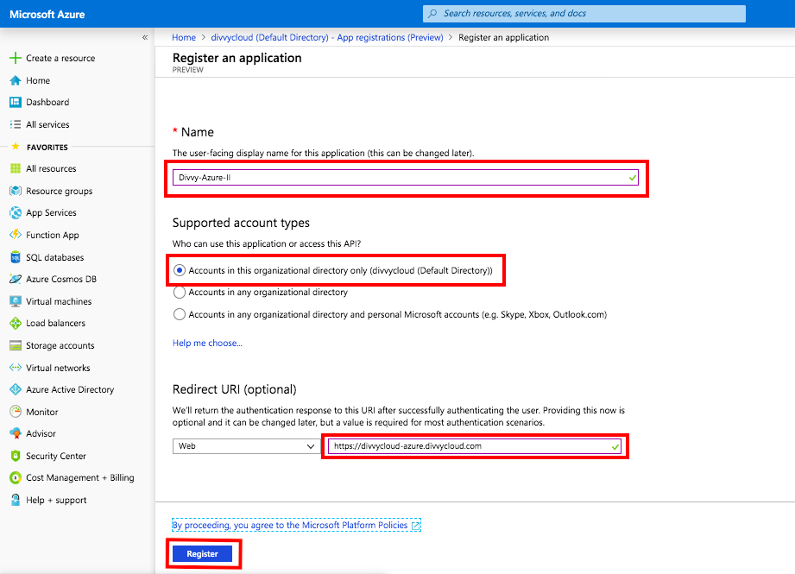The height and width of the screenshot is (574, 795).
Task: Click the Azure Cosmos DB planet icon
Action: click(x=16, y=279)
